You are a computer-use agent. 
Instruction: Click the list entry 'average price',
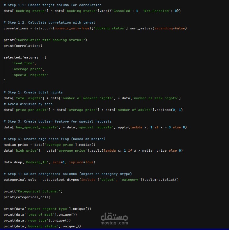coord(28,69)
